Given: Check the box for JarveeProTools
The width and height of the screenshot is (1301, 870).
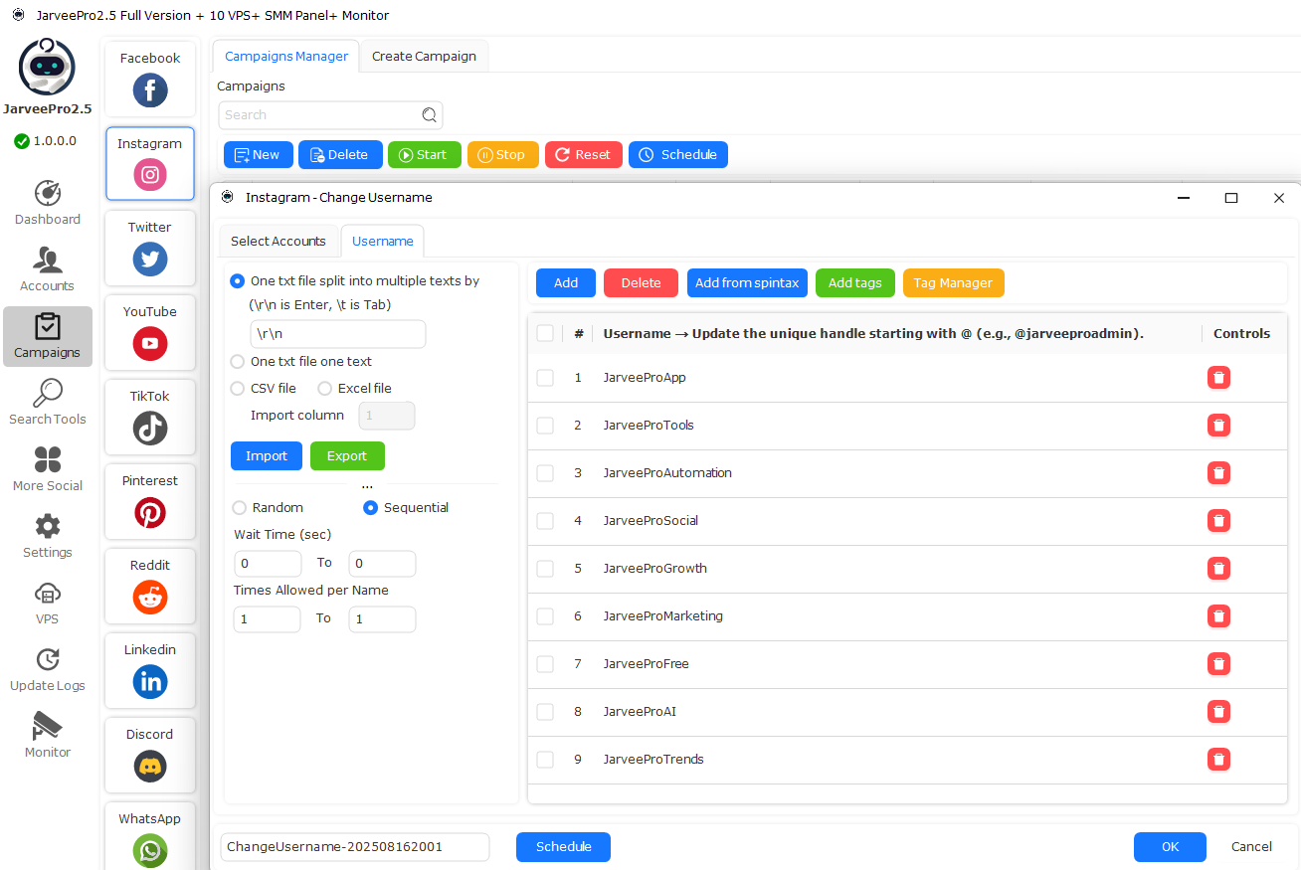Looking at the screenshot, I should click(x=545, y=426).
